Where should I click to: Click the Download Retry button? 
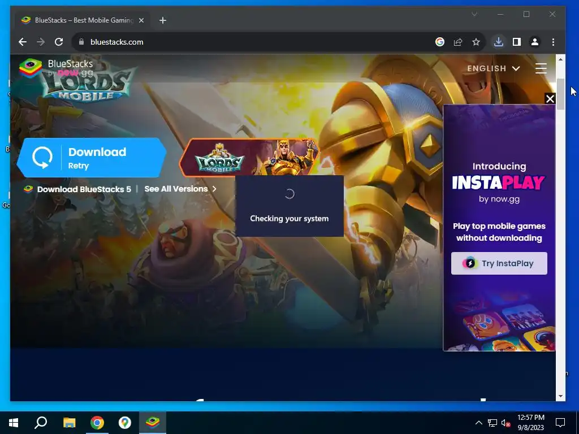click(x=92, y=158)
